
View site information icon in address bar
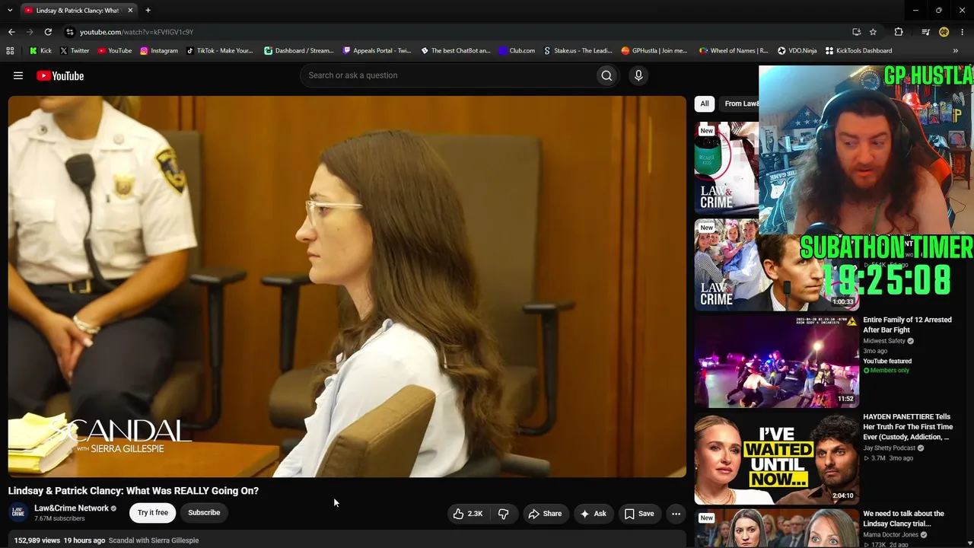click(x=69, y=32)
